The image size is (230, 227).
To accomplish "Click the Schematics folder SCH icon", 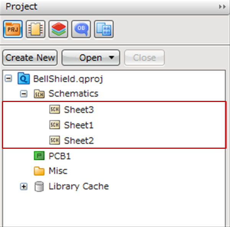I will click(x=39, y=94).
